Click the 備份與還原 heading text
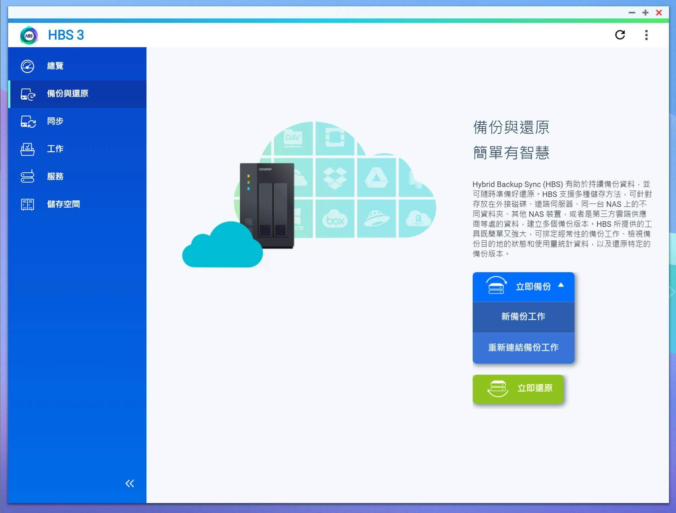 pyautogui.click(x=511, y=127)
